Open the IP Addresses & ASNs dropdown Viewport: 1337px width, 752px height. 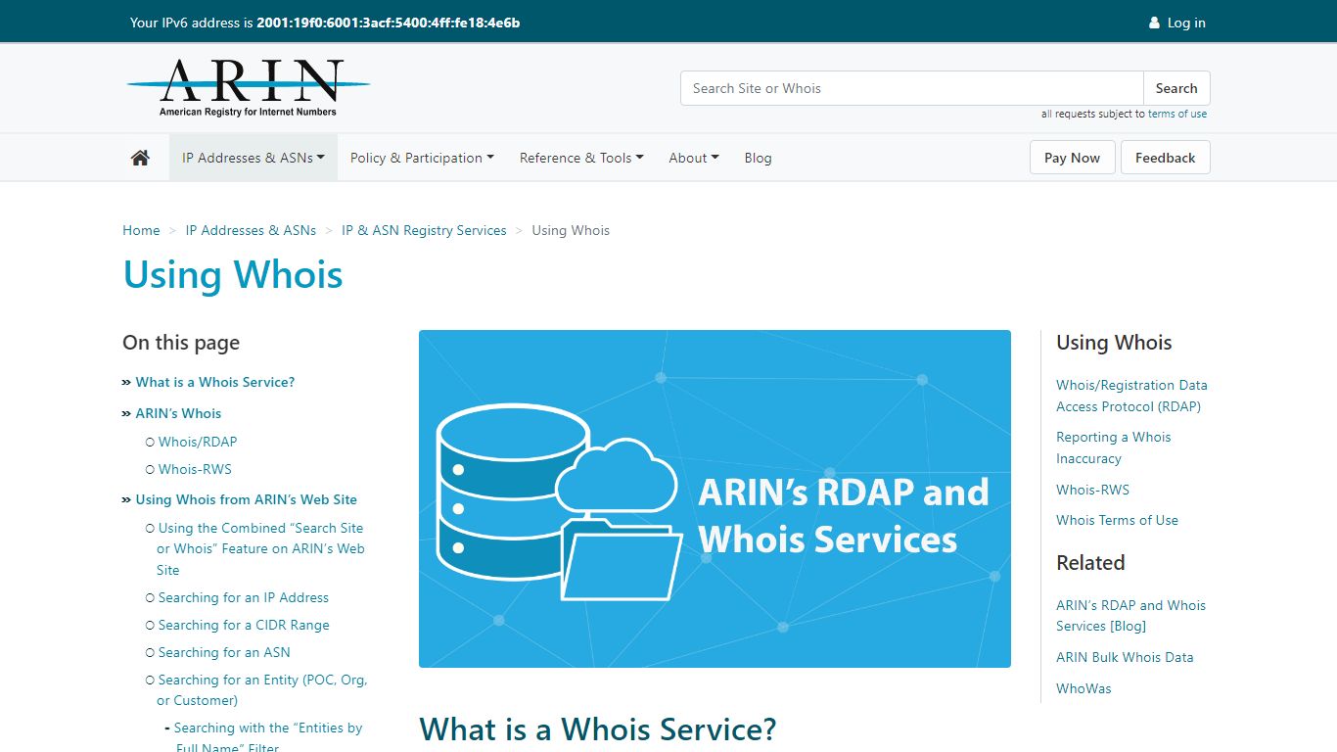(254, 158)
